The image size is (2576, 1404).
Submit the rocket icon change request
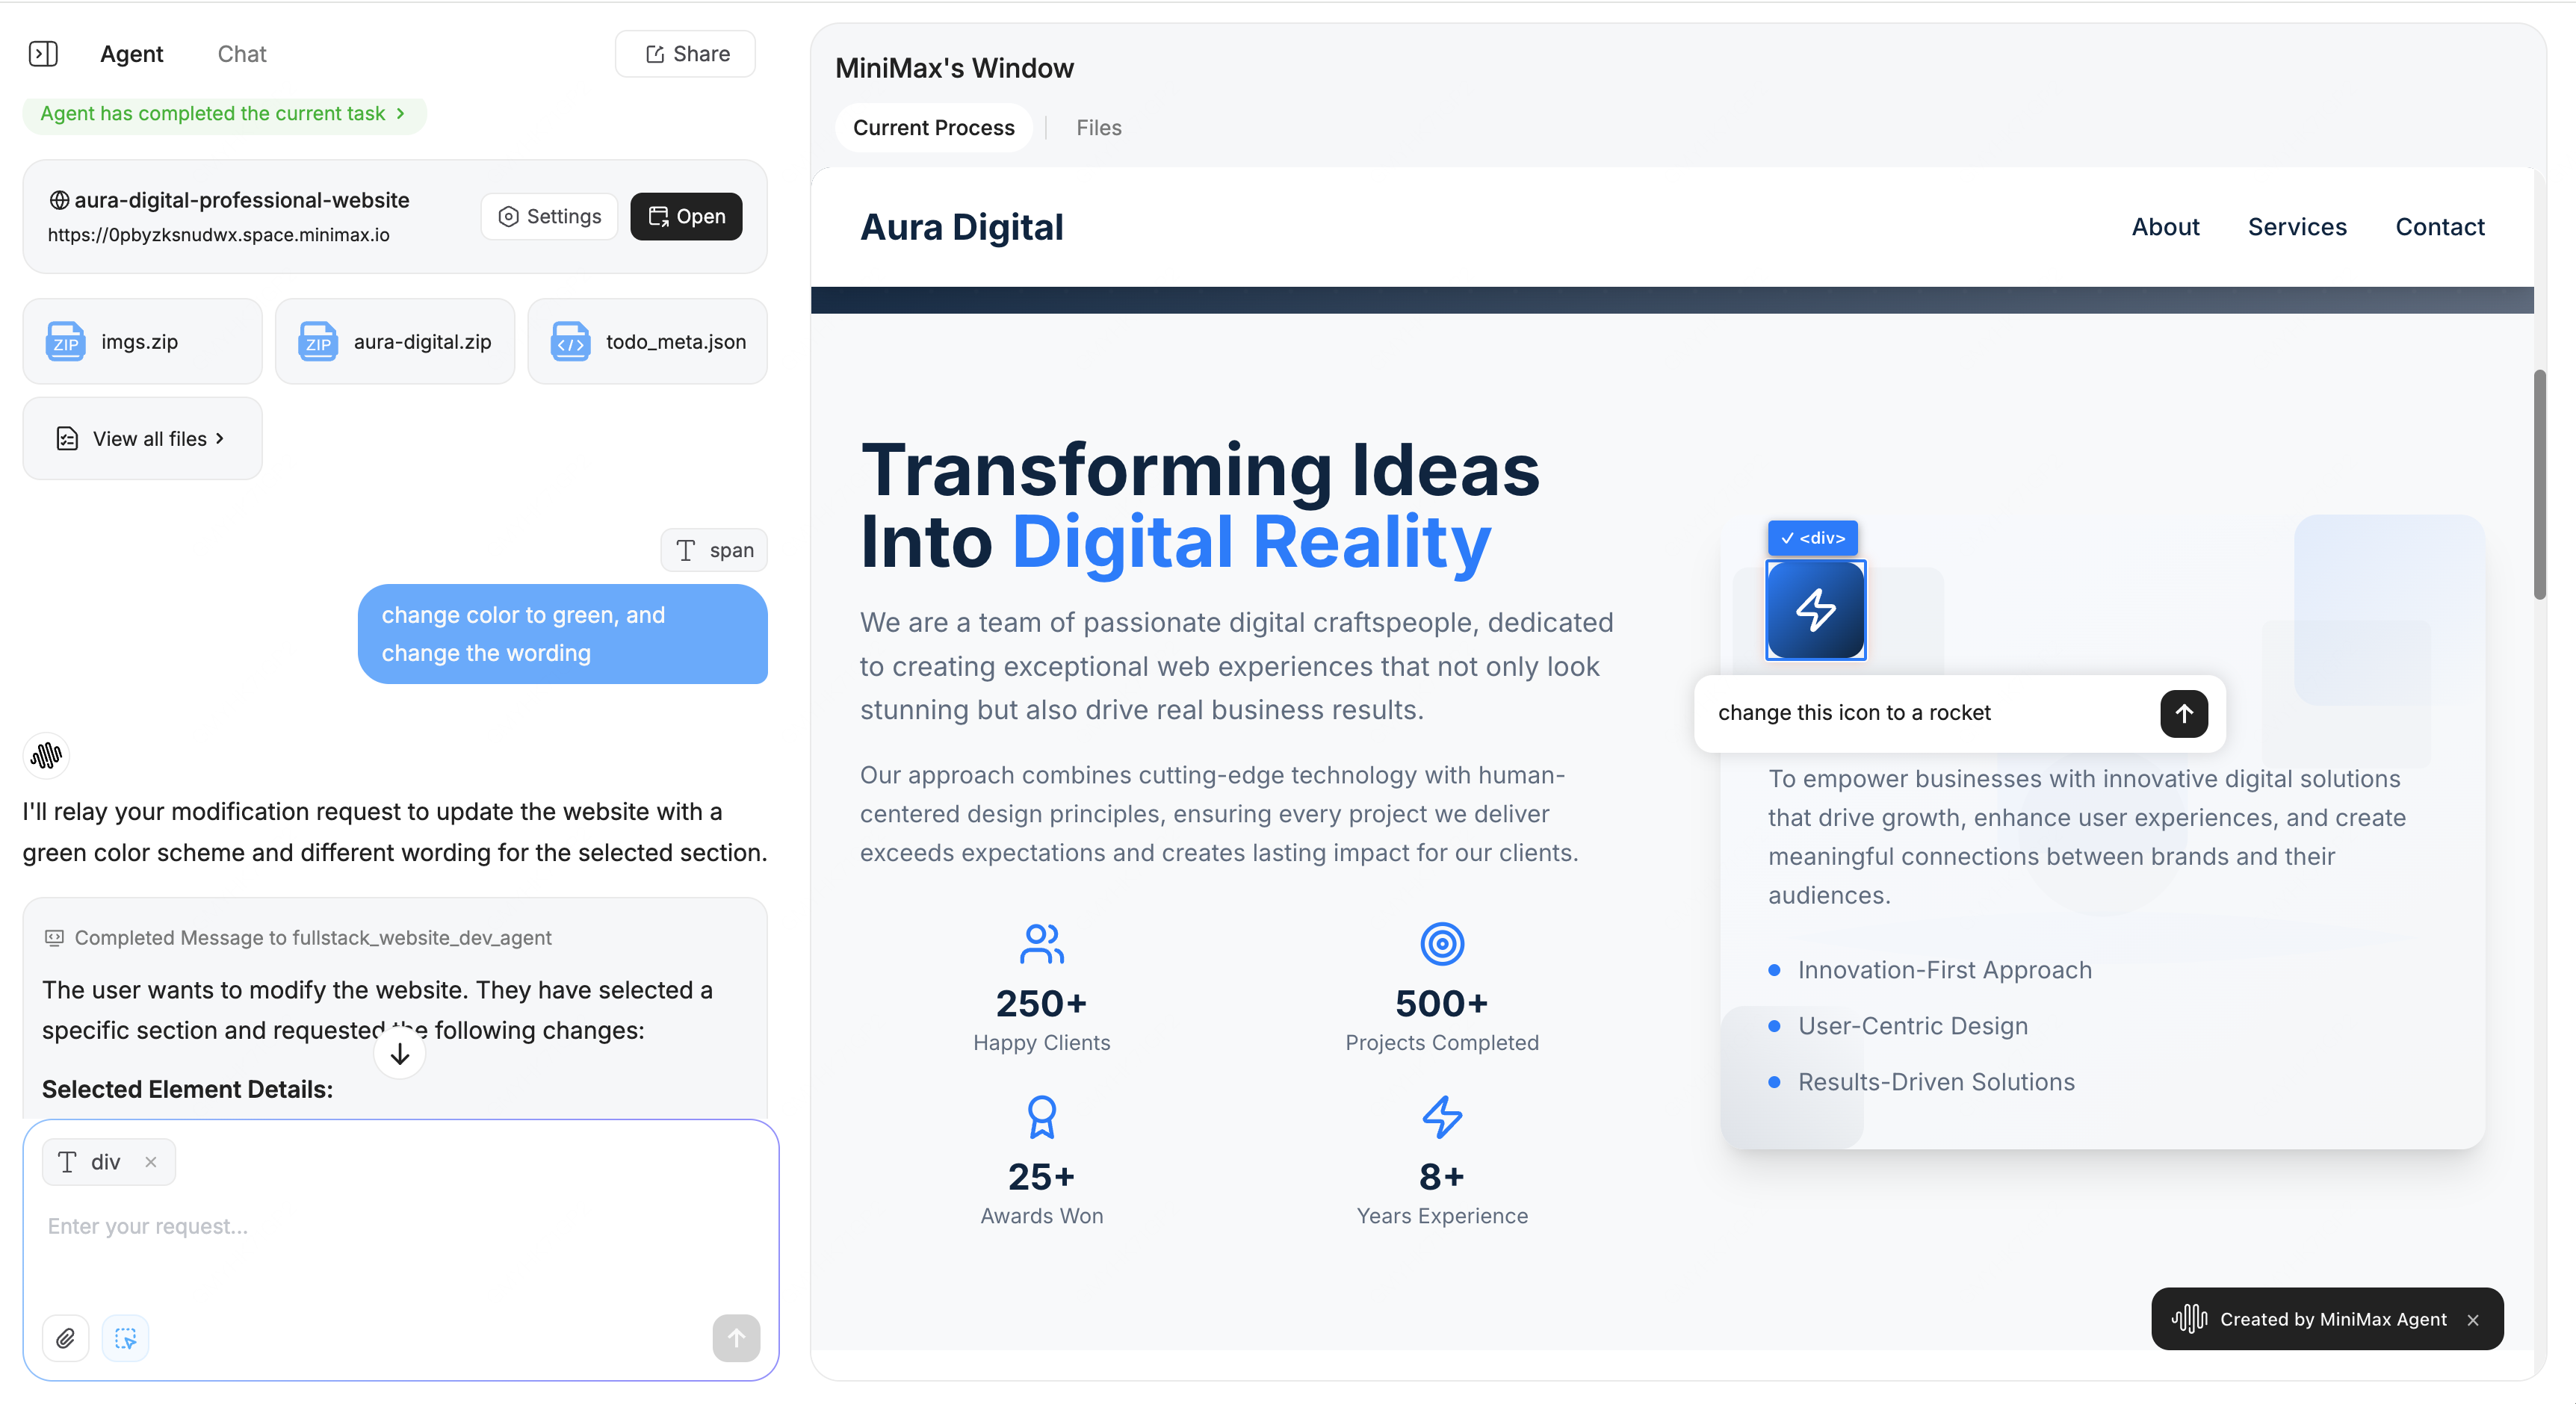click(x=2183, y=712)
